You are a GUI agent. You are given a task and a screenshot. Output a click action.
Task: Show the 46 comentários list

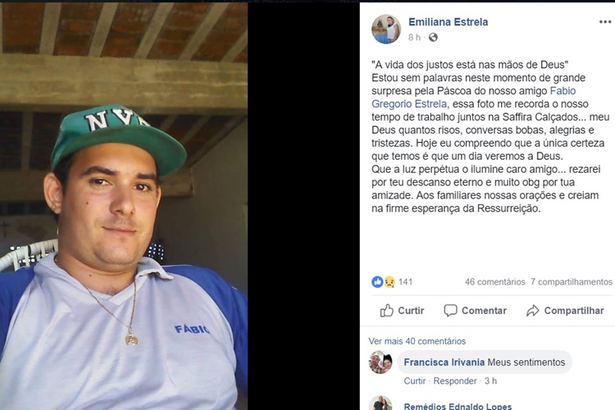click(x=495, y=282)
